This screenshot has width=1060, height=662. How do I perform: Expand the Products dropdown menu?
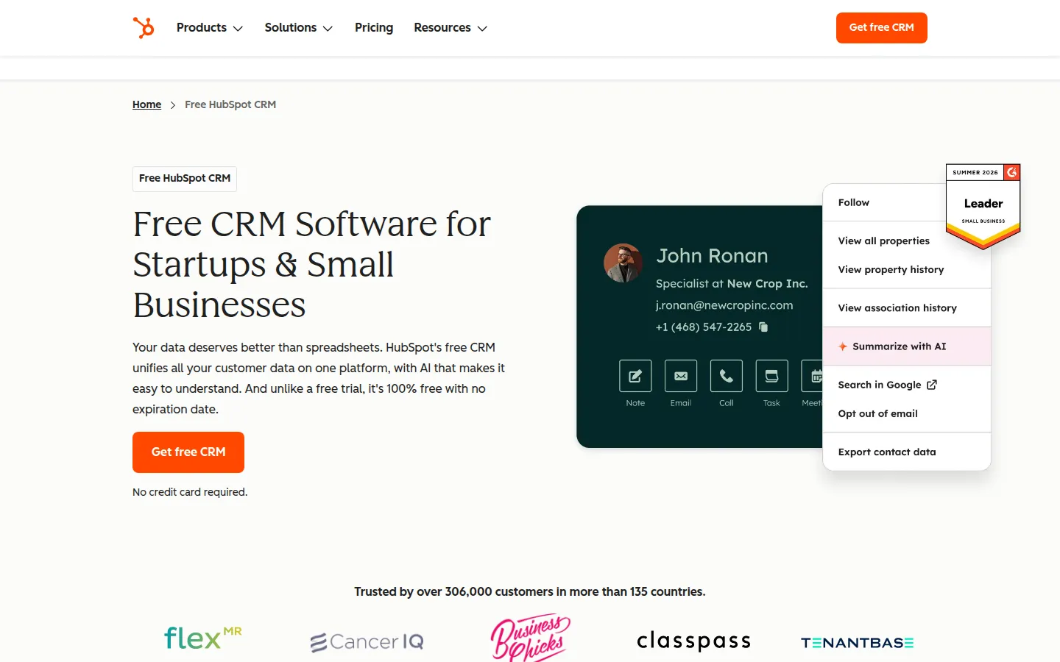coord(210,28)
